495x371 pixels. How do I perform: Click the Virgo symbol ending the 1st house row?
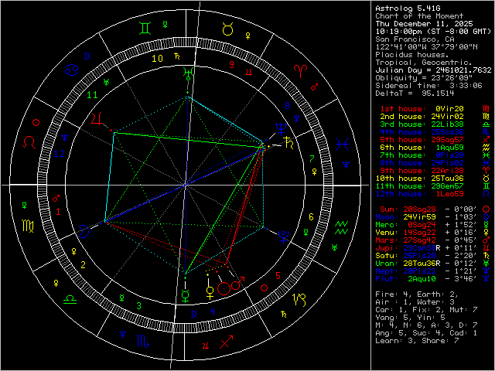486,109
